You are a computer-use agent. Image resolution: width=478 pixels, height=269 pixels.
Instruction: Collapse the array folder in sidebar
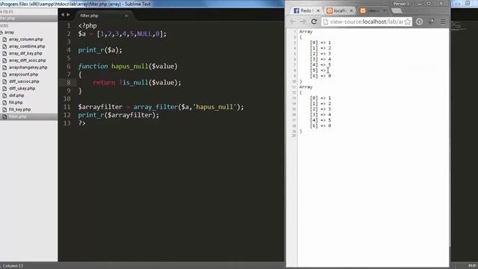pyautogui.click(x=1, y=32)
